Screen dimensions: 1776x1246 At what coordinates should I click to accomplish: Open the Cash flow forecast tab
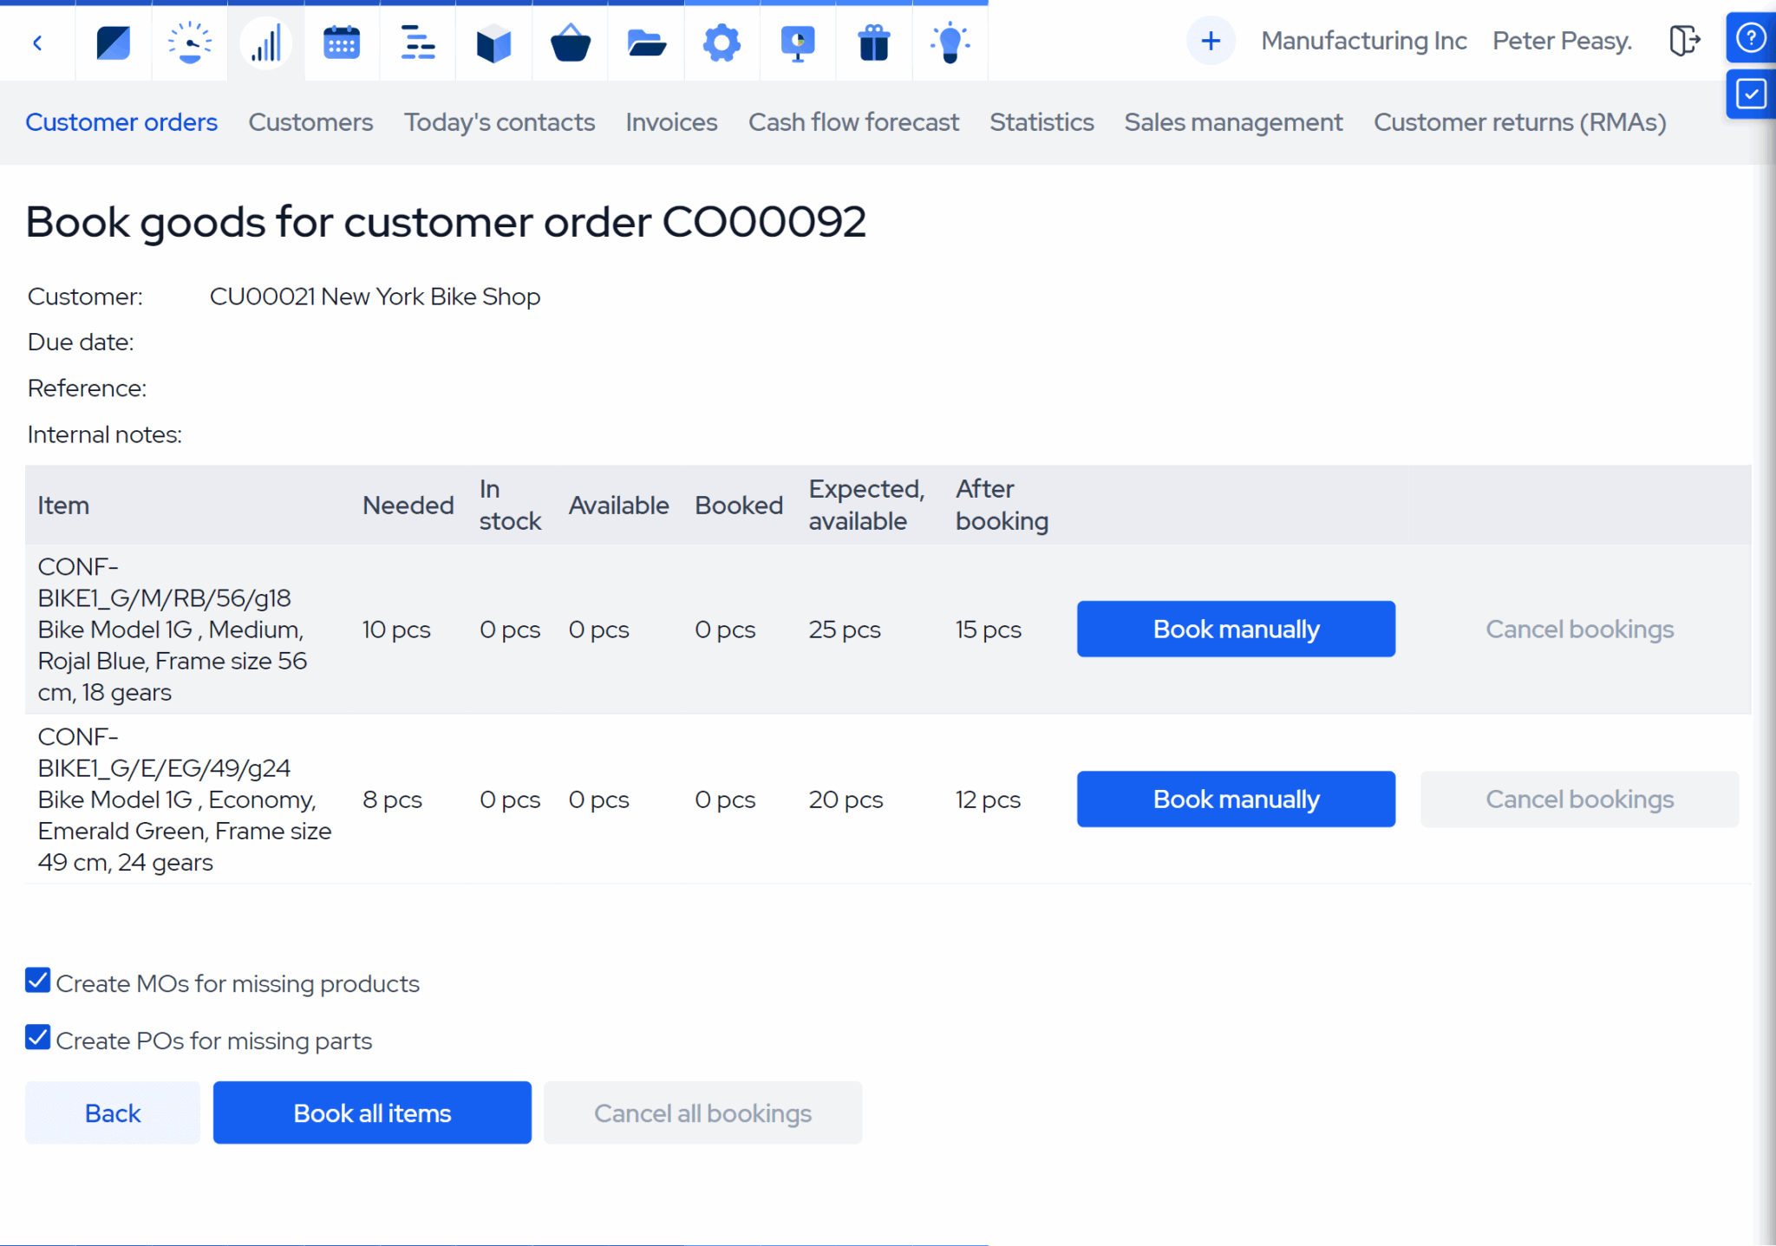[x=853, y=122]
